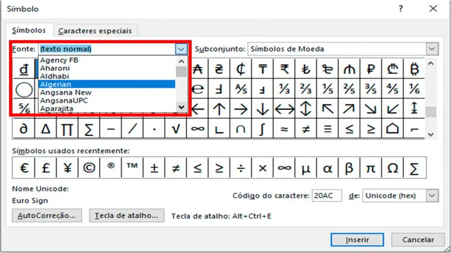
Task: Select the right arrow symbol in the grid
Action: pyautogui.click(x=241, y=108)
